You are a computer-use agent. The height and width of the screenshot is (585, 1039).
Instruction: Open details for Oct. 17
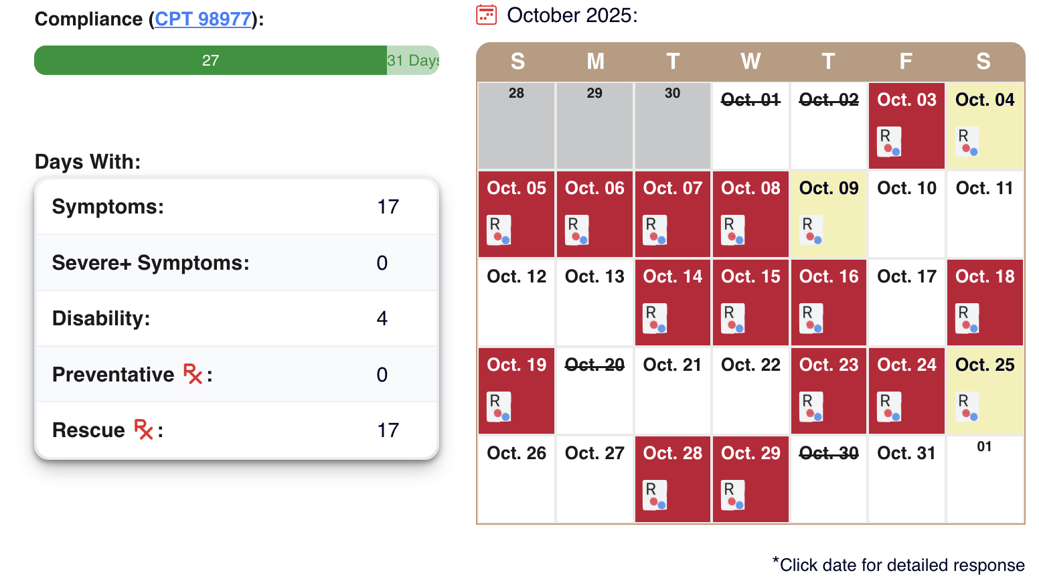coord(906,302)
